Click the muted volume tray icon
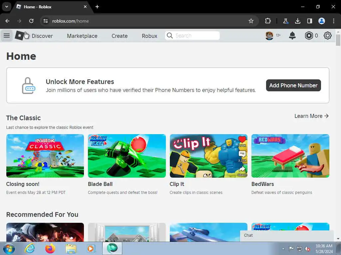Image resolution: width=341 pixels, height=255 pixels. point(307,249)
